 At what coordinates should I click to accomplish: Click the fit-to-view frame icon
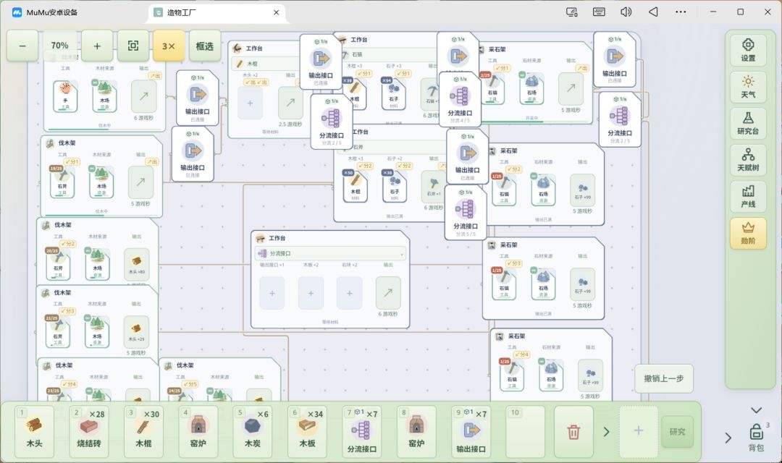pos(133,46)
